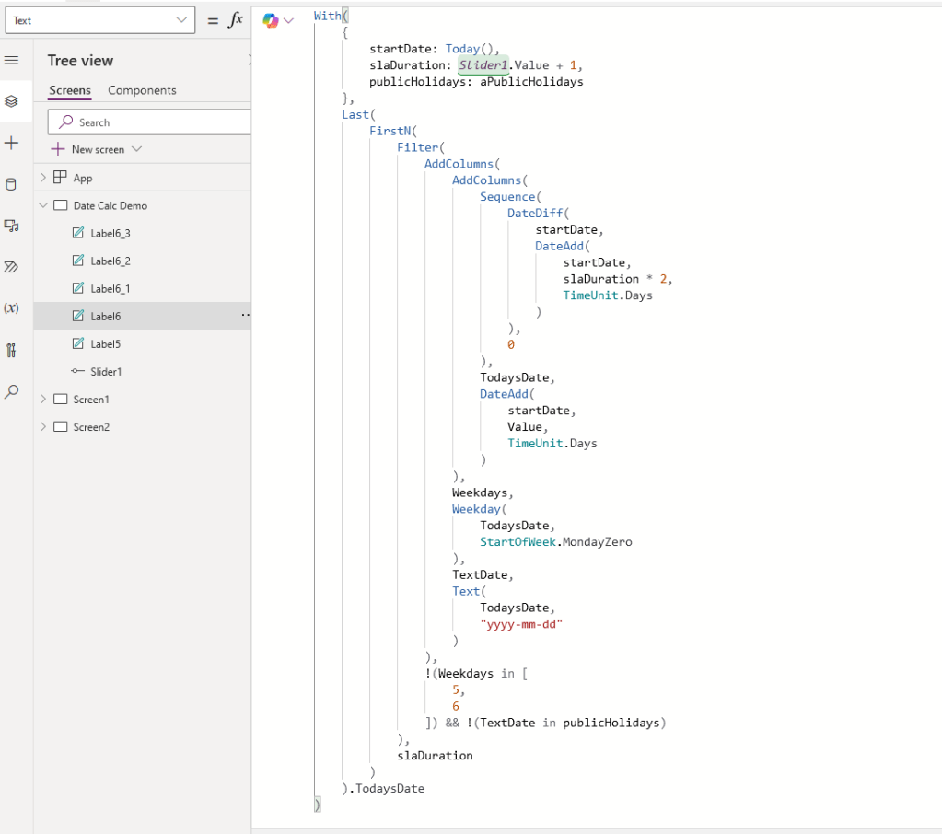Open the Media pane icon
This screenshot has height=834, width=942.
pyautogui.click(x=12, y=226)
